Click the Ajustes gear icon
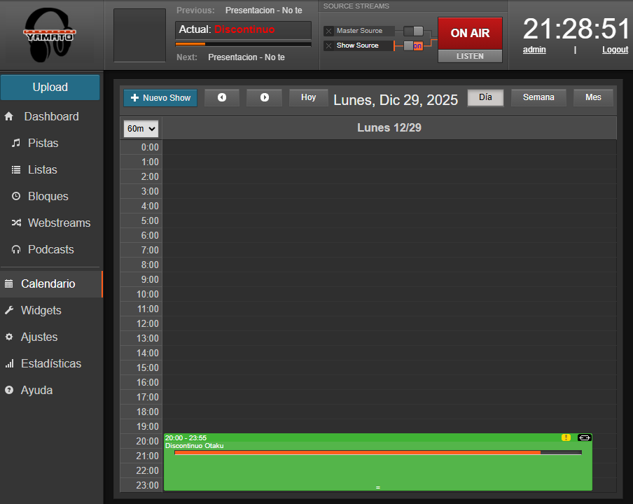 9,337
